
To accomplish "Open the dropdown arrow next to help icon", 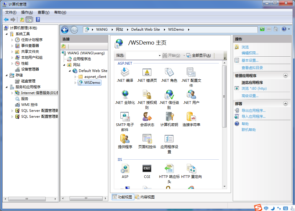I will pos(289,29).
